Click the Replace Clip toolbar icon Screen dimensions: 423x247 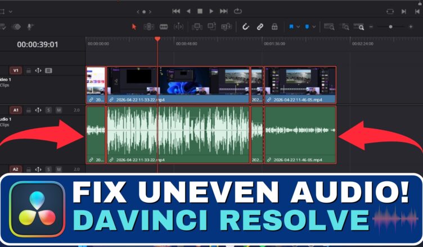(x=226, y=27)
